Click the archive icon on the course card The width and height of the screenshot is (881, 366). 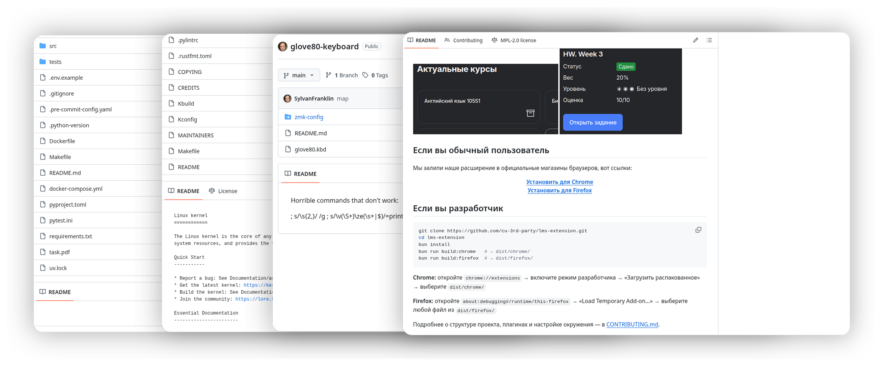[x=531, y=113]
